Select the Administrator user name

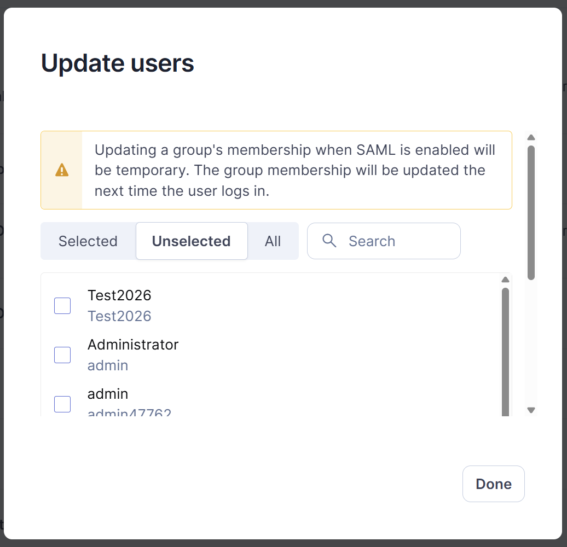[x=133, y=345]
